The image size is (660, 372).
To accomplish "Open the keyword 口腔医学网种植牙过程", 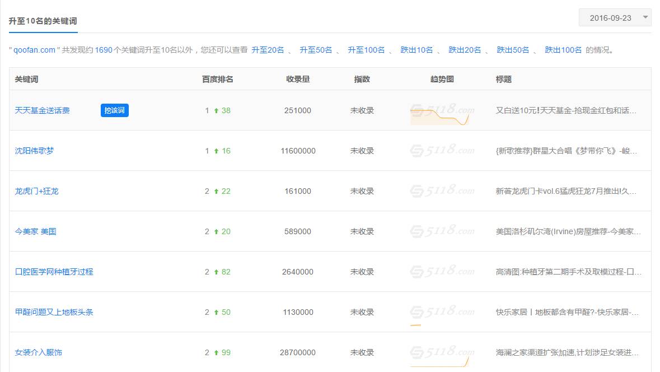I will coord(54,272).
